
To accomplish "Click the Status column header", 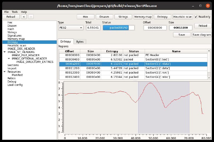I will point(134,51).
